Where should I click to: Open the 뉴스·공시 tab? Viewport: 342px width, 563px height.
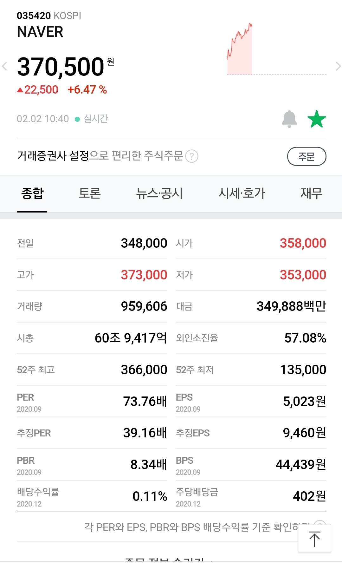pos(159,193)
